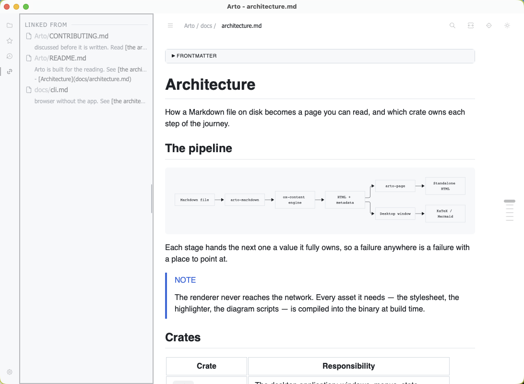Open linked file Arto/CONTRIBUTING.md
This screenshot has width=524, height=384.
(x=71, y=36)
